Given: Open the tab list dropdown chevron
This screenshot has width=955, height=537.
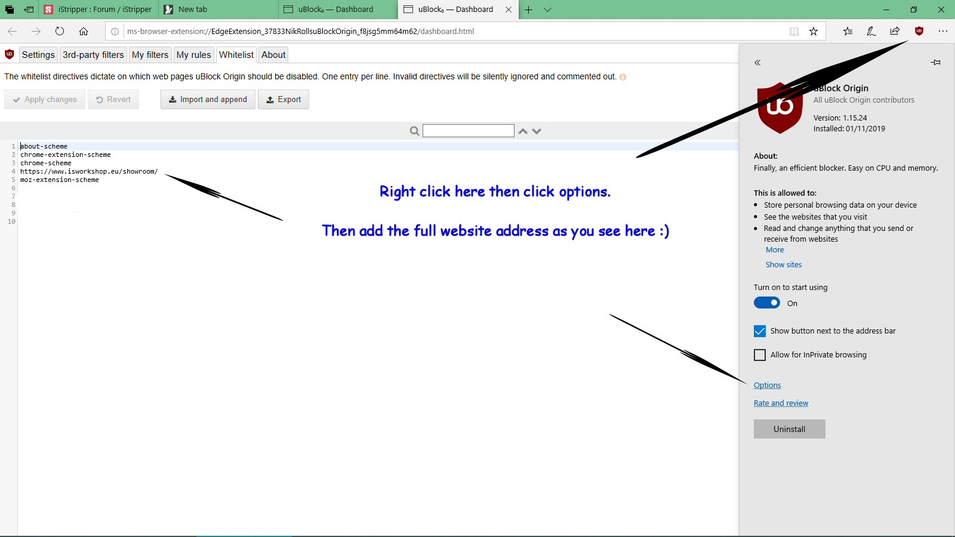Looking at the screenshot, I should (547, 10).
